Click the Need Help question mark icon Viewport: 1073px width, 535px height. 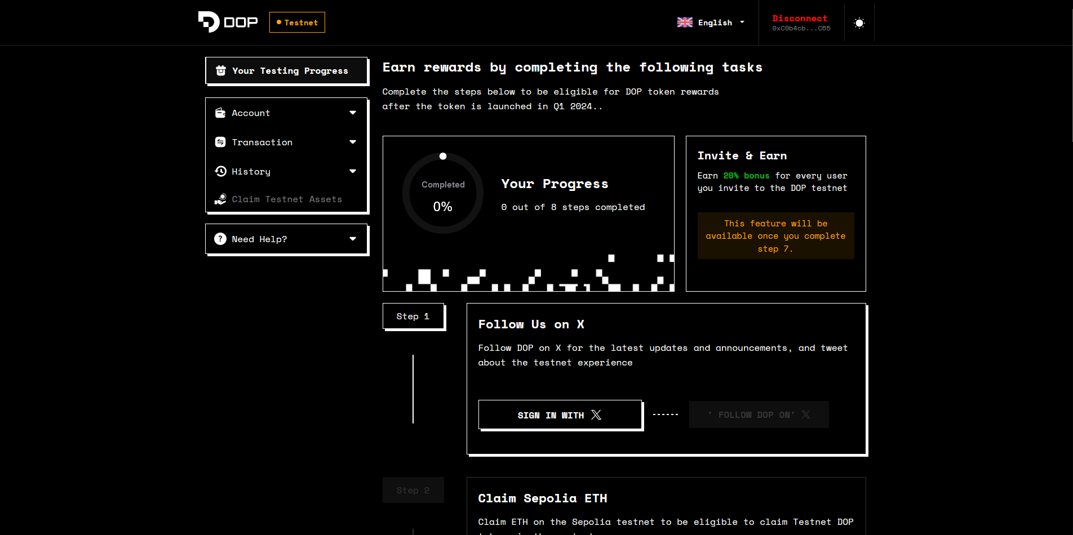pos(220,239)
